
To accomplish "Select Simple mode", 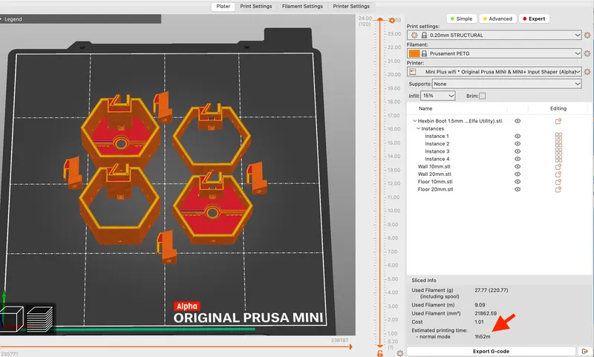I will click(461, 19).
